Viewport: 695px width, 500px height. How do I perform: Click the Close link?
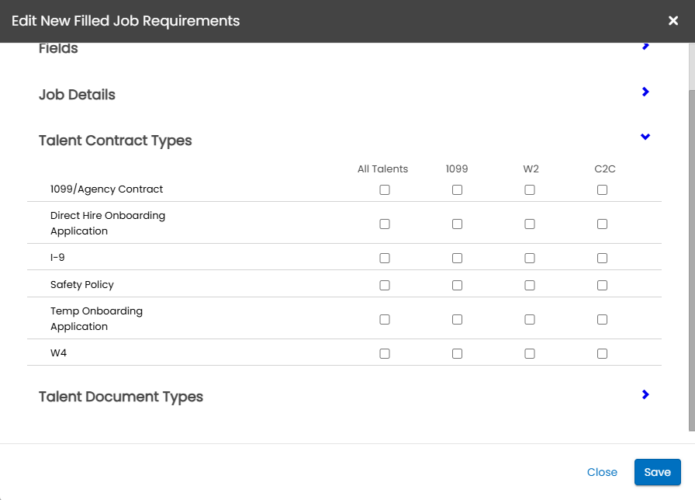[602, 472]
